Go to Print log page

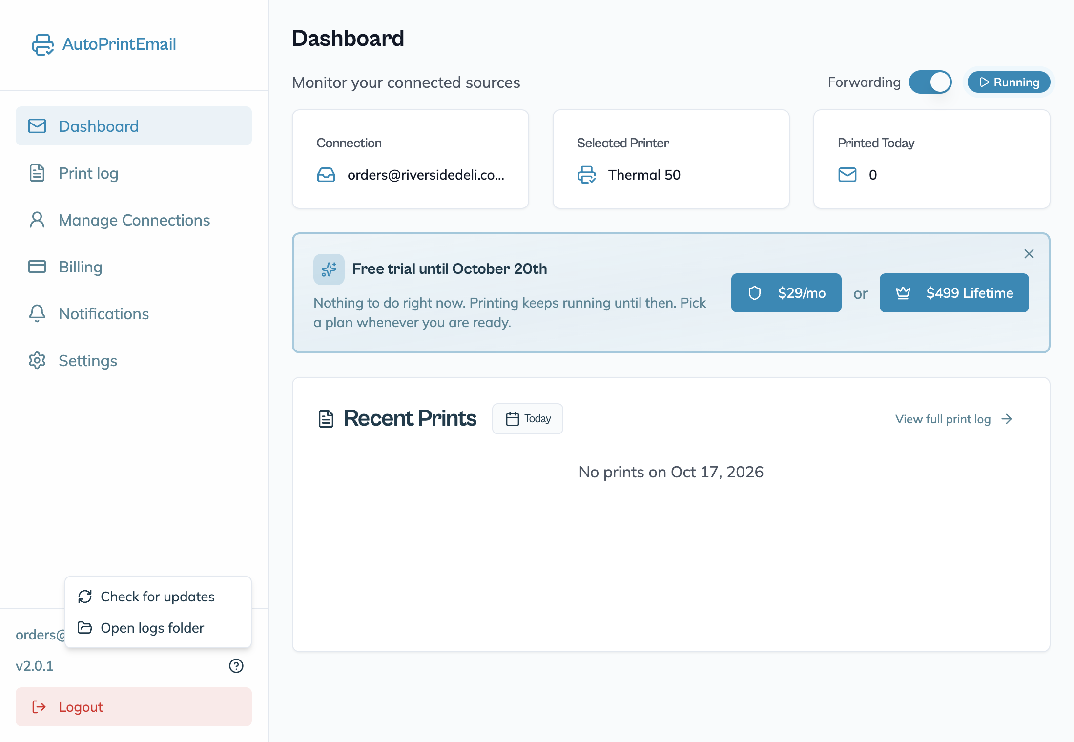tap(134, 173)
